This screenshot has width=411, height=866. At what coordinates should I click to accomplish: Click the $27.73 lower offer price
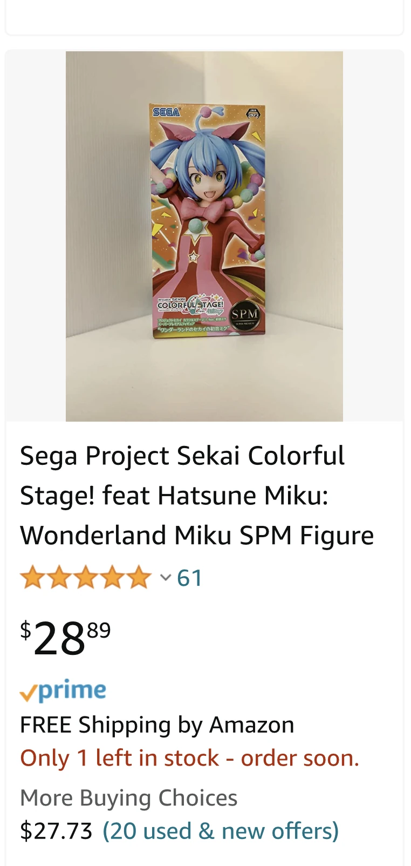point(56,831)
